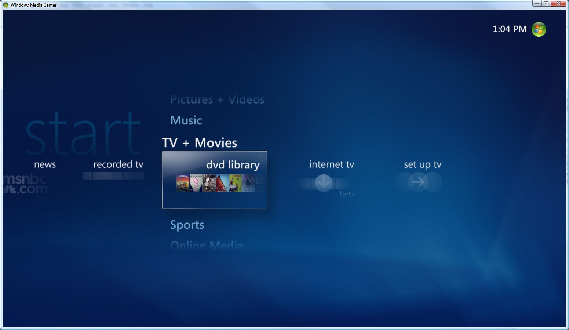Viewport: 569px width, 330px height.
Task: Select the TV + Movies heading
Action: pos(200,143)
